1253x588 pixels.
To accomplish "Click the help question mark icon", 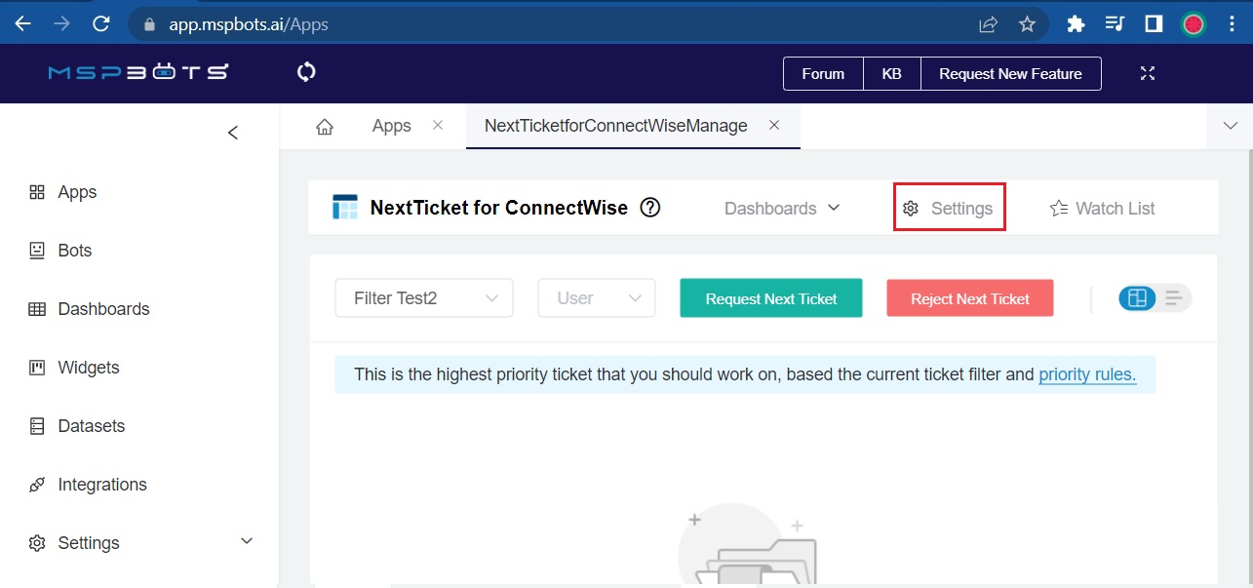I will click(x=650, y=208).
